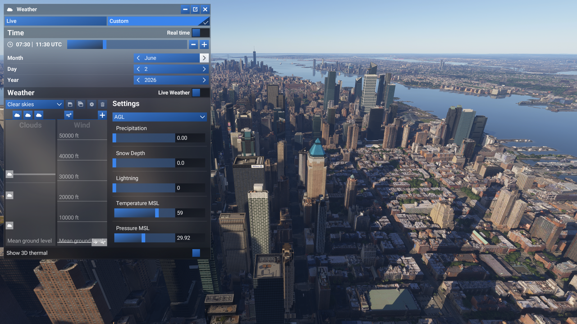Open the Clear skies preset dropdown
Viewport: 577px width, 324px height.
tap(34, 104)
